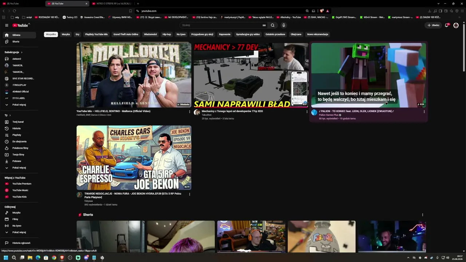Open the YouTube hamburger guide menu
Viewport: 466px width, 262px height.
point(7,25)
